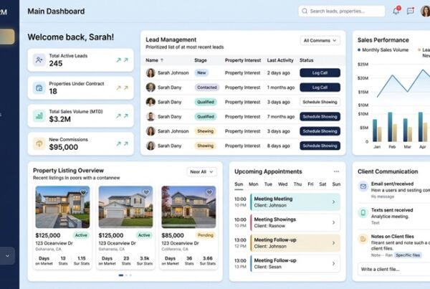Click the Monthly Sales Volume legend entry

(x=383, y=49)
